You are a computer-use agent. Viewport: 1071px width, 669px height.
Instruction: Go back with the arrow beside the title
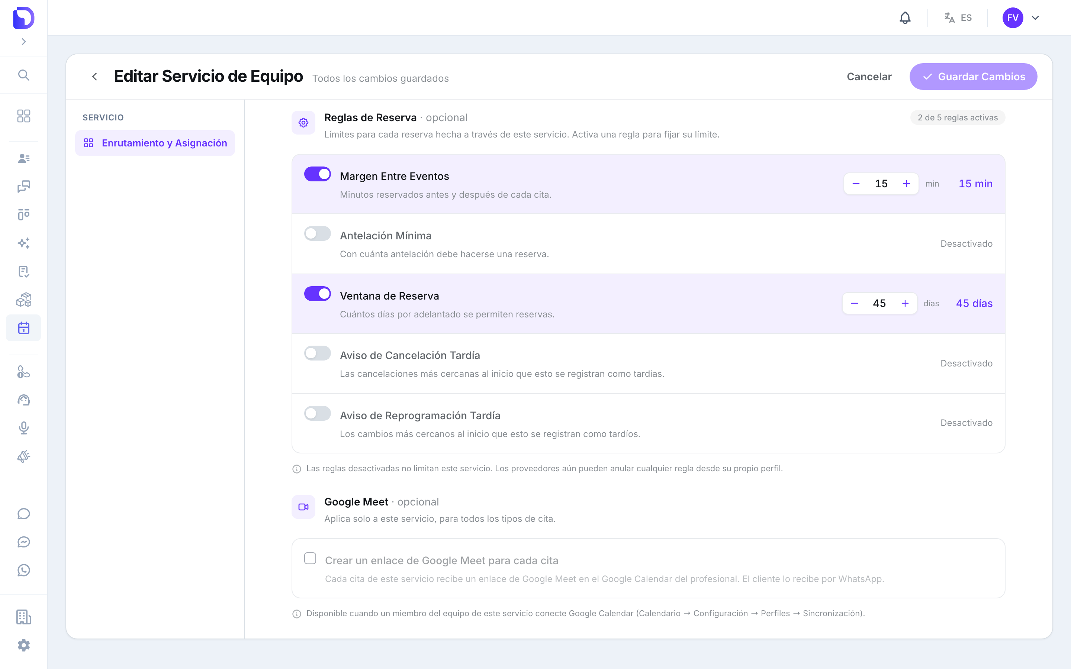(x=94, y=77)
